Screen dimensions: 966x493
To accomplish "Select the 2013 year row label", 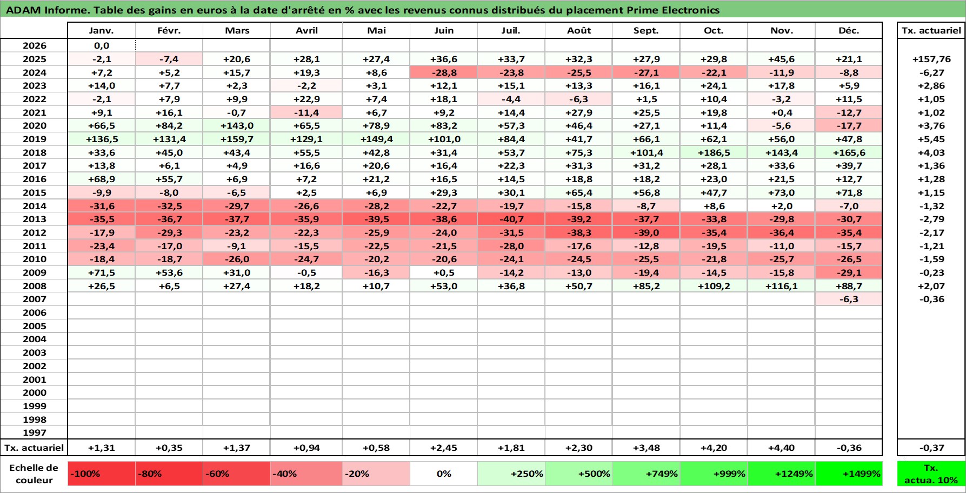I will tap(34, 219).
